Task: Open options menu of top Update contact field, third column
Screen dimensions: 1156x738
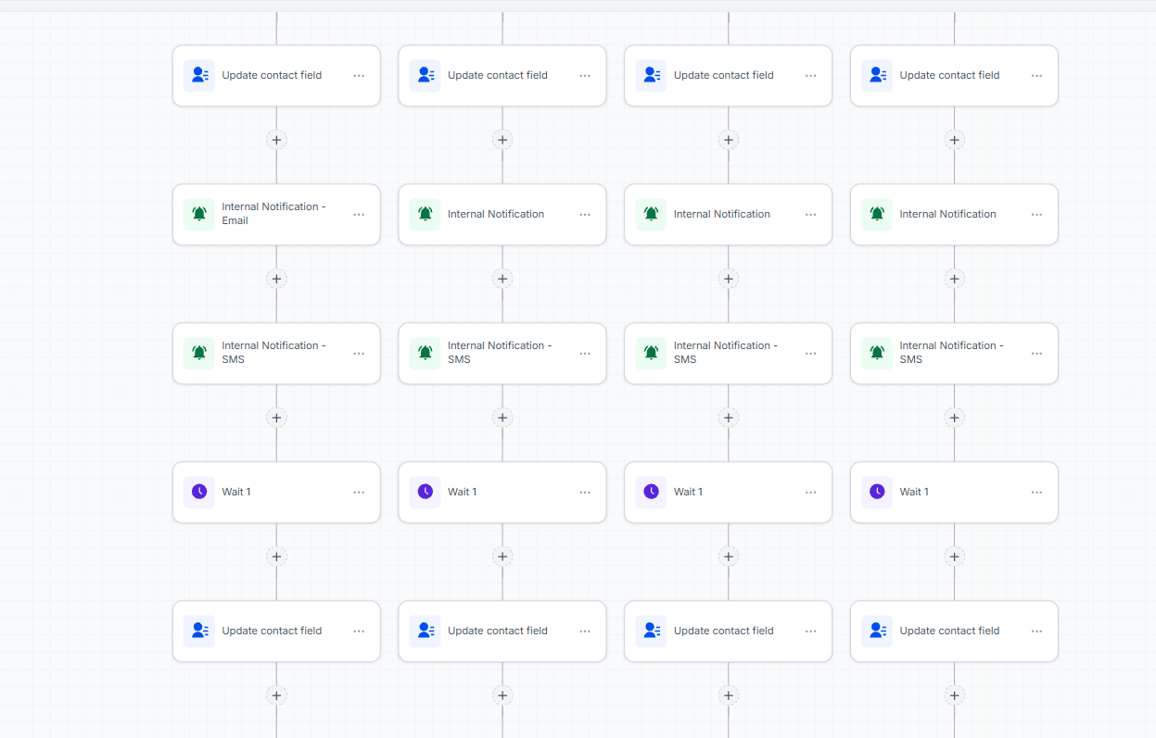Action: pos(811,75)
